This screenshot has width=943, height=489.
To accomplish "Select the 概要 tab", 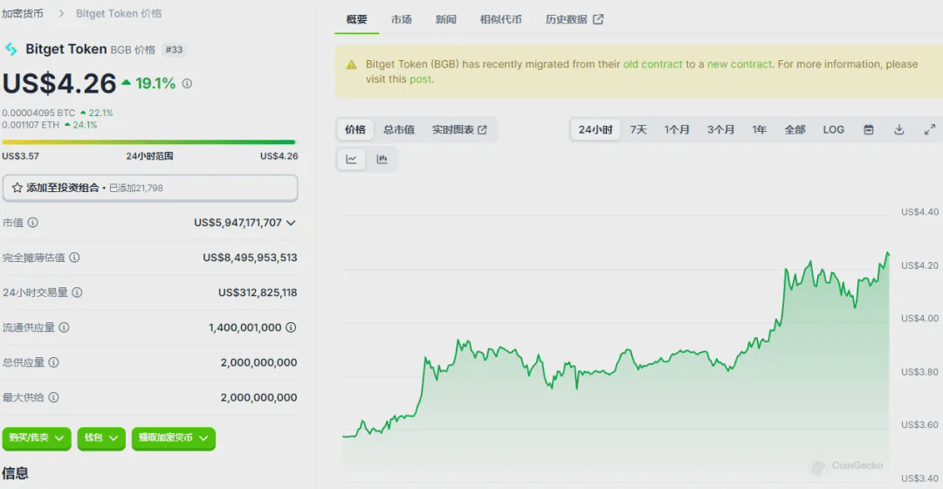I will (x=356, y=19).
